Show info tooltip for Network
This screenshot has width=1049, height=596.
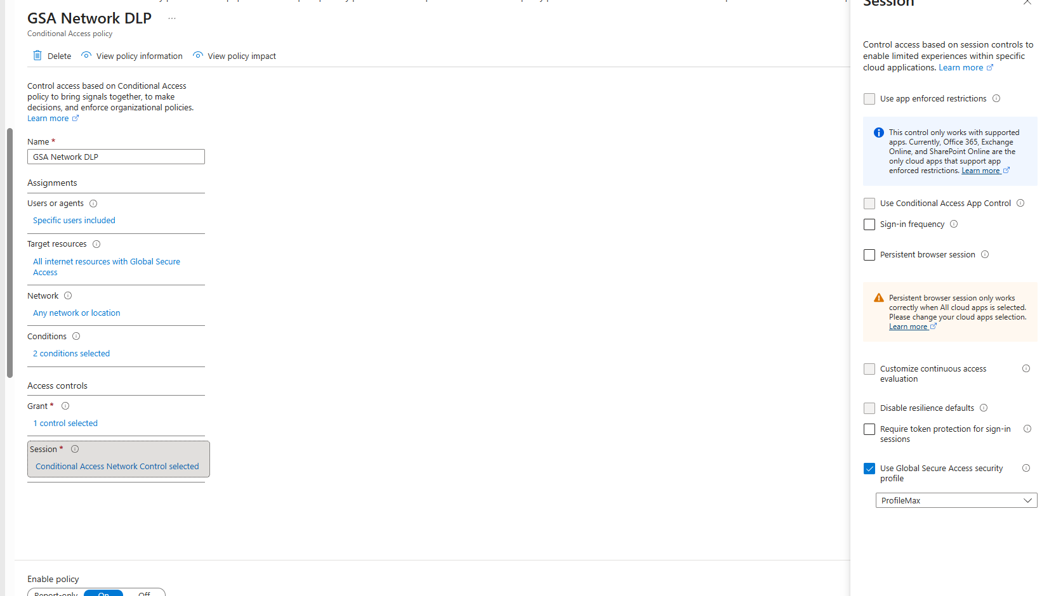(x=68, y=296)
